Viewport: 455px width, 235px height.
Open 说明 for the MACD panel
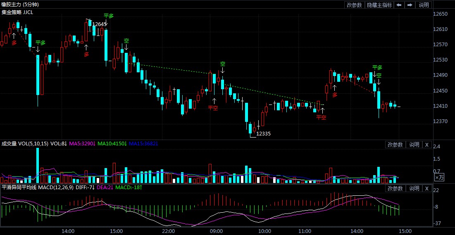coord(414,188)
